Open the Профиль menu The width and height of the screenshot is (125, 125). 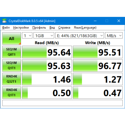(39, 28)
